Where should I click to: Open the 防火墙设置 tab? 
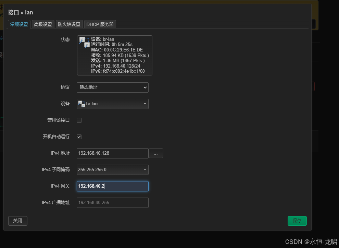point(69,24)
